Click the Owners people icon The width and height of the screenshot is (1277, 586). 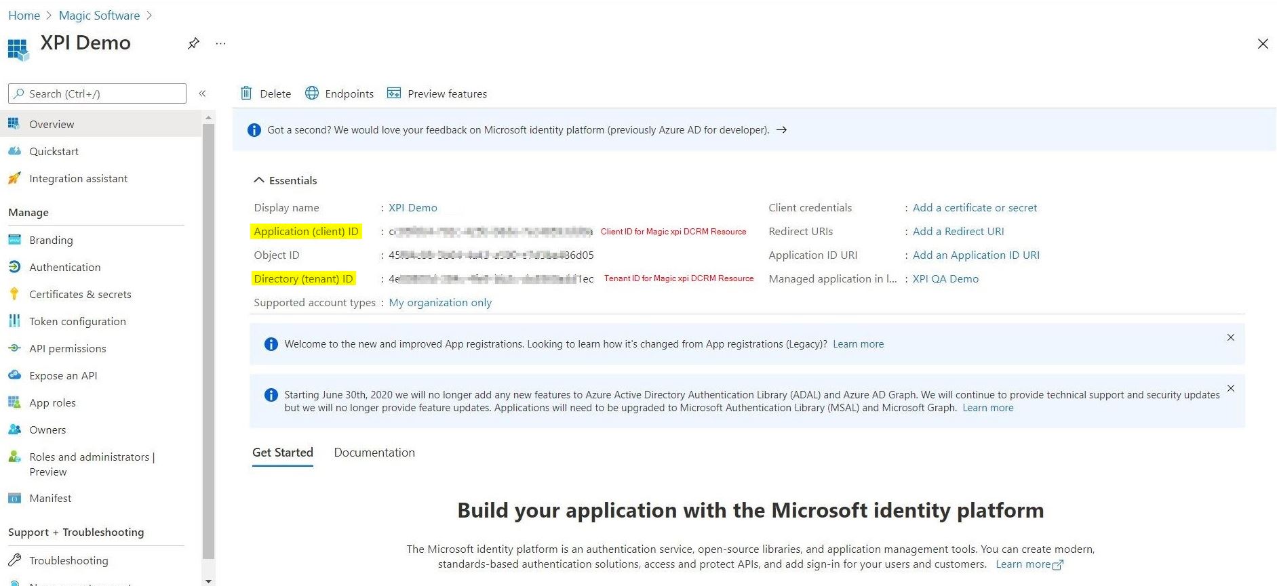pyautogui.click(x=14, y=430)
